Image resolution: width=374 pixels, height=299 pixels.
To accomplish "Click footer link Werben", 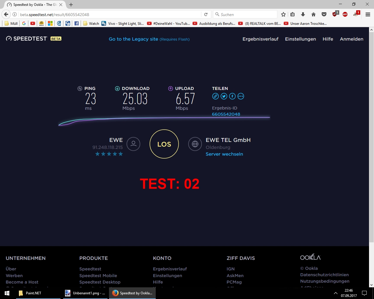I will click(x=14, y=276).
